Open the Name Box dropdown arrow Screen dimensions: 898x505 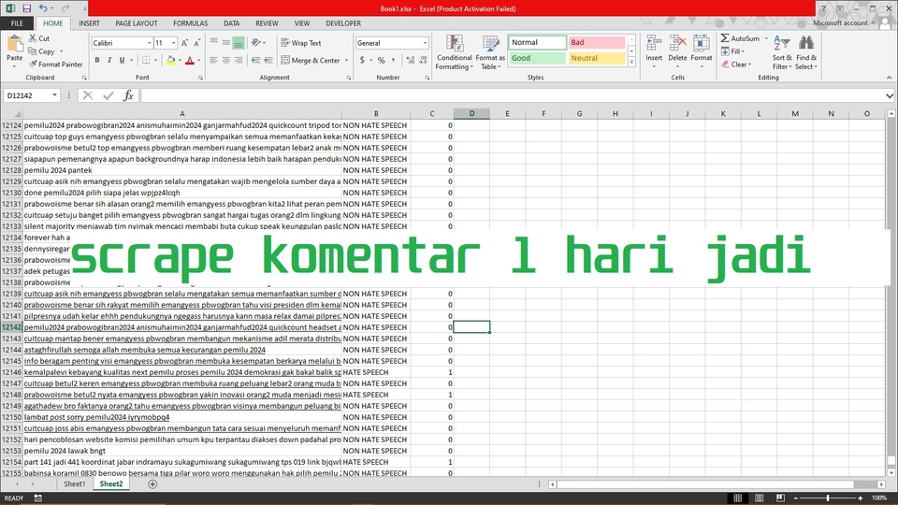point(55,95)
